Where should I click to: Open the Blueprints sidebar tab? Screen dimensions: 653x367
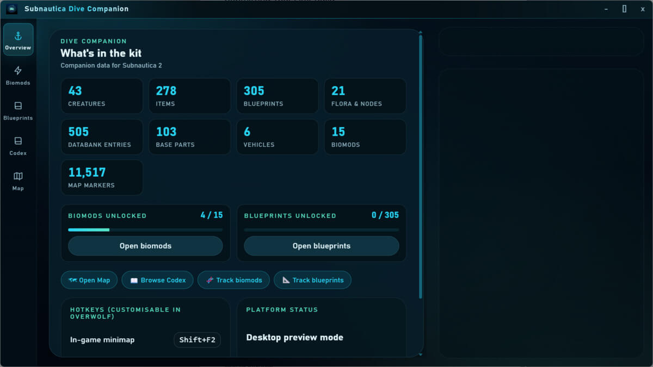tap(18, 110)
